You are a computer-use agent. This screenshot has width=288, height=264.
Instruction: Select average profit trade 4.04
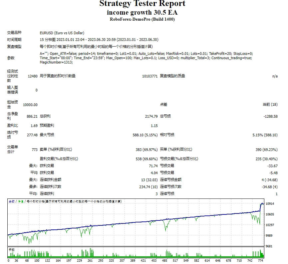pos(154,173)
